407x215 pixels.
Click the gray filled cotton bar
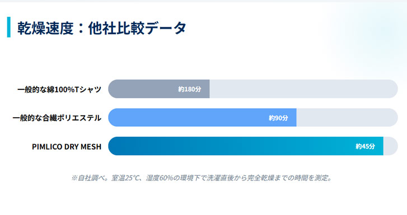click(159, 89)
